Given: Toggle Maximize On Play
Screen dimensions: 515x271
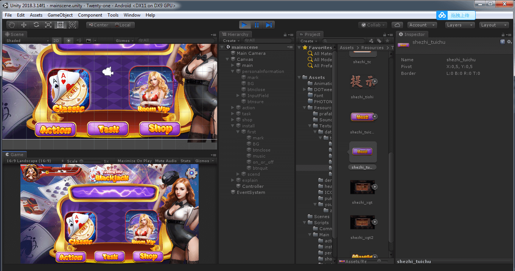Looking at the screenshot, I should tap(134, 161).
